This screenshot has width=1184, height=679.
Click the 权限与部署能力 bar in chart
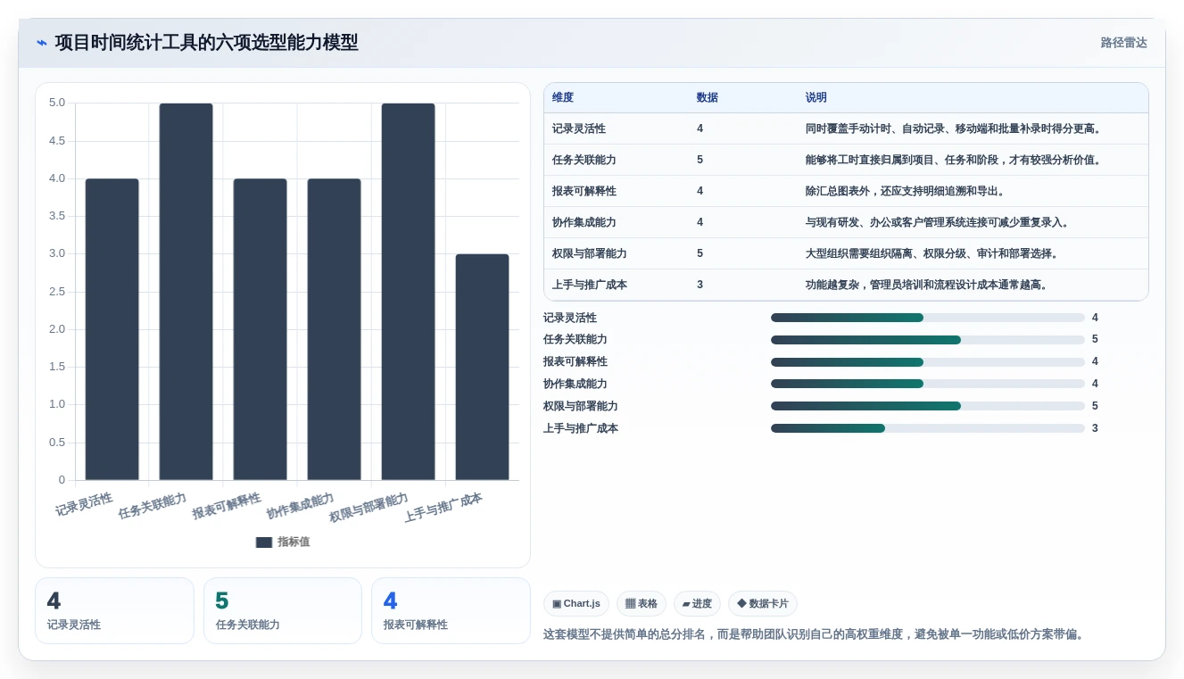(409, 292)
